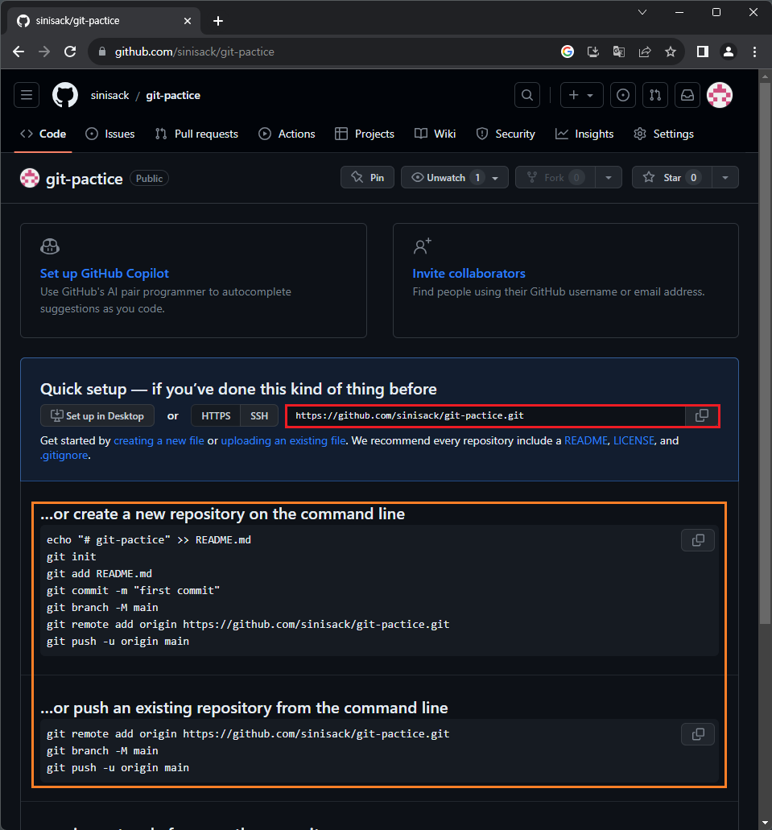Copy the push existing repository commands
This screenshot has width=772, height=830.
click(x=698, y=734)
